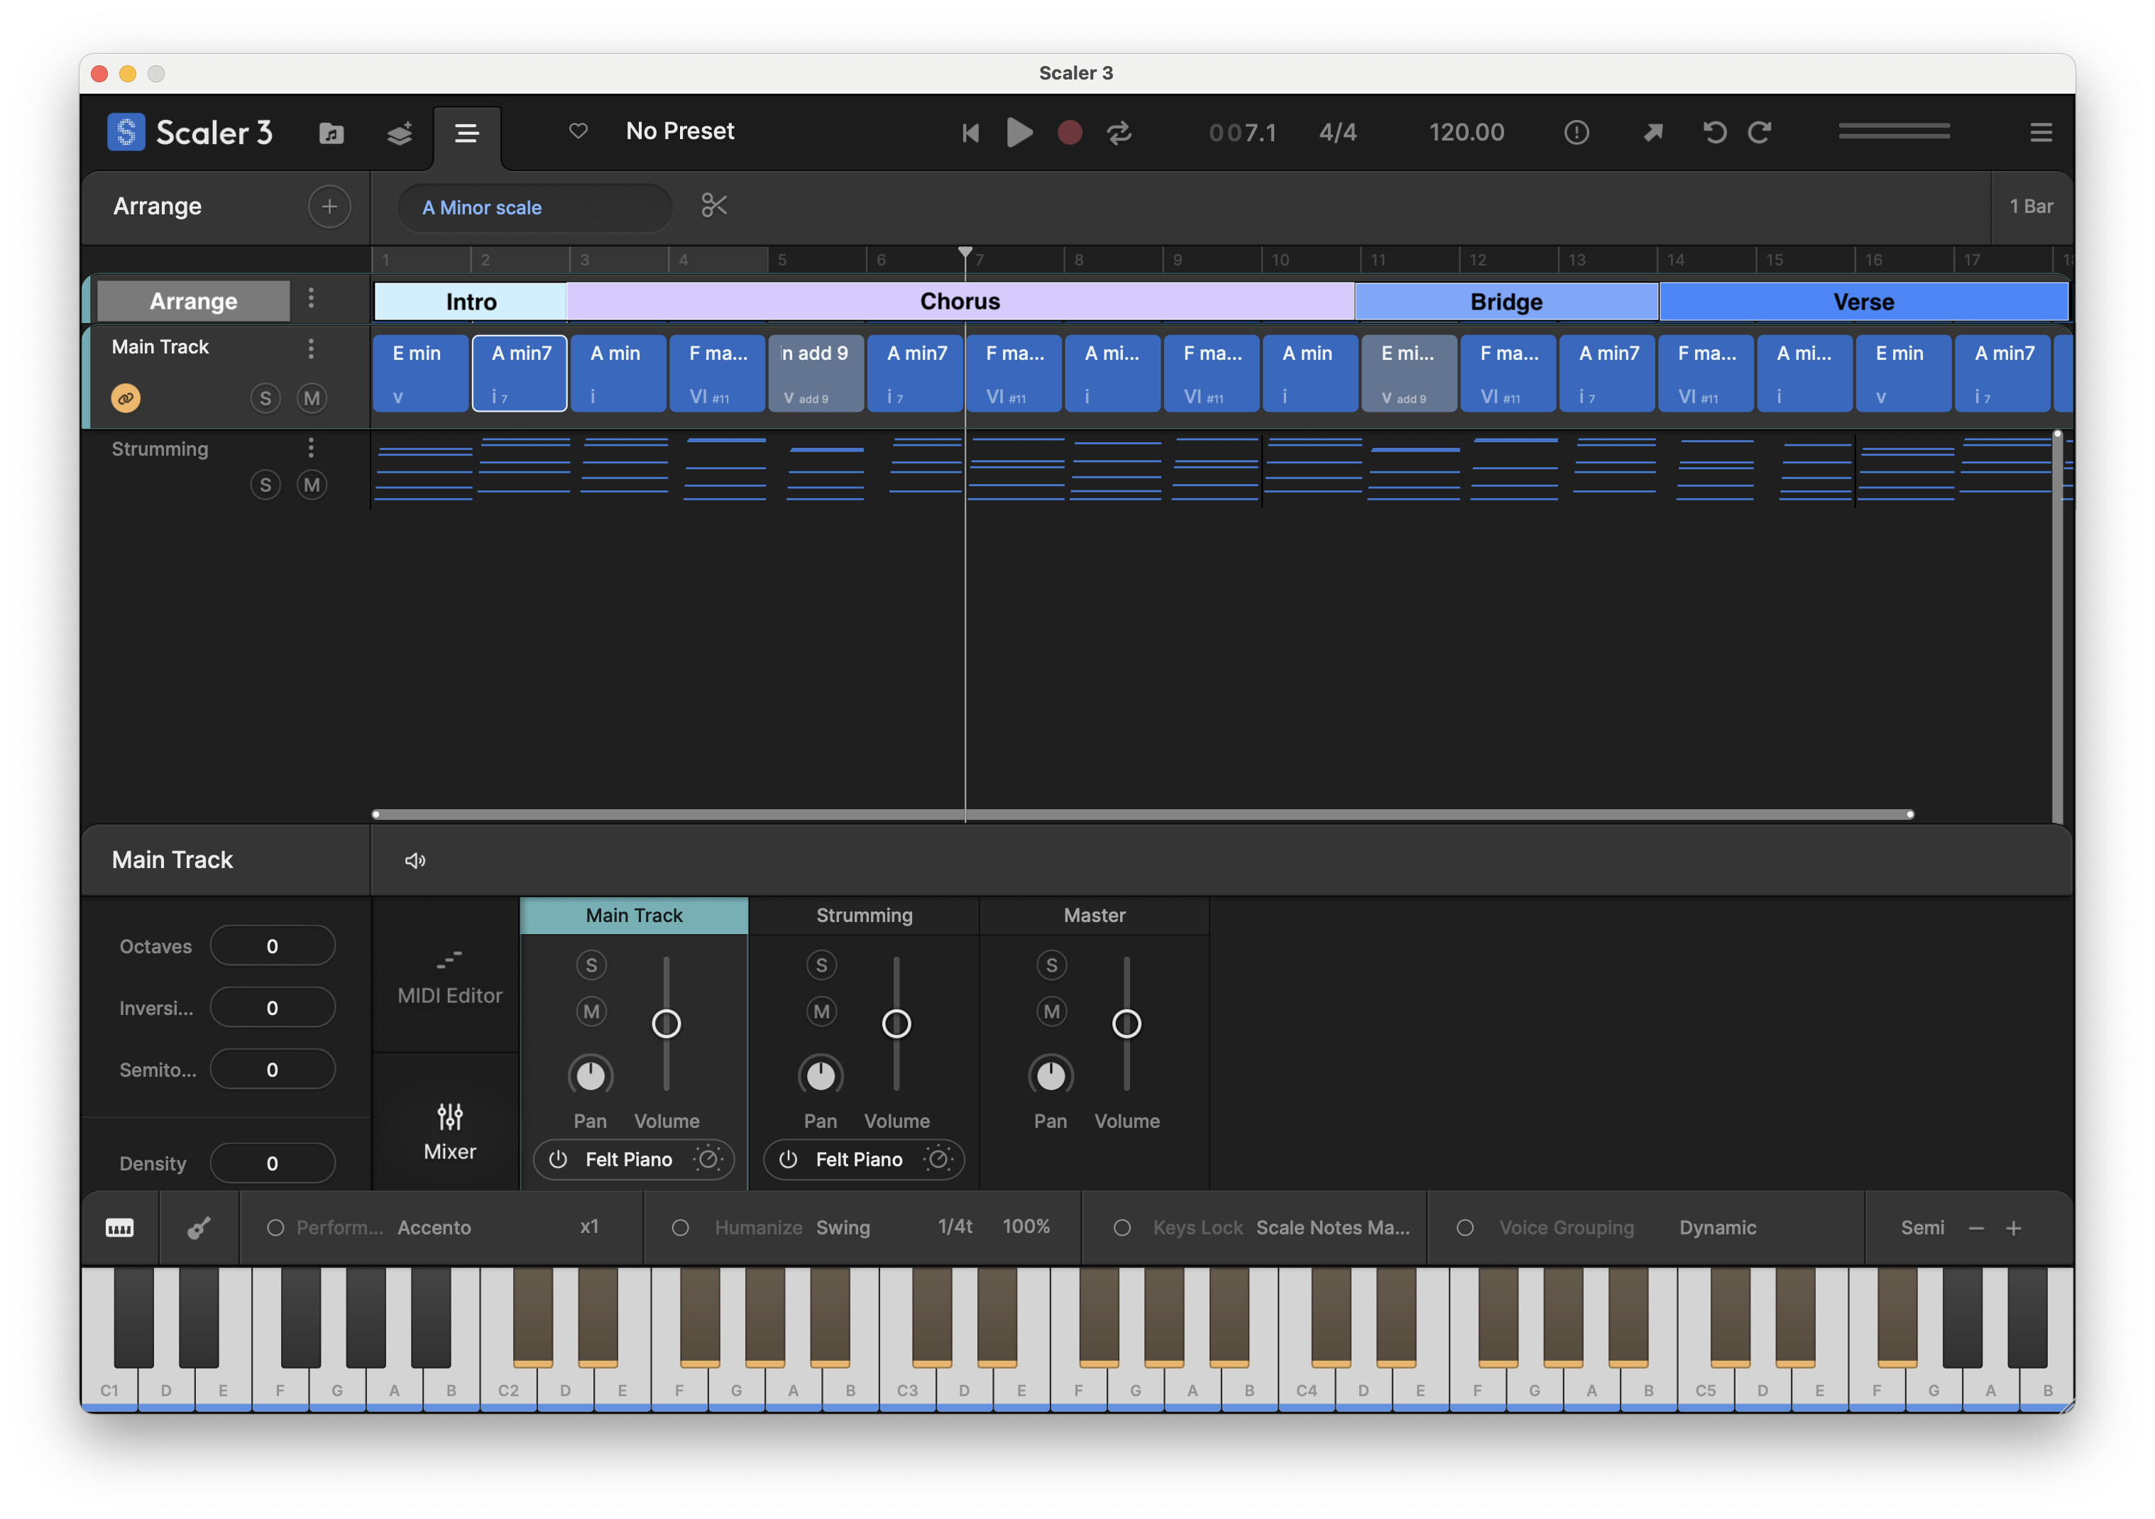
Task: Mute the Strumming mixer channel
Action: pos(821,1011)
